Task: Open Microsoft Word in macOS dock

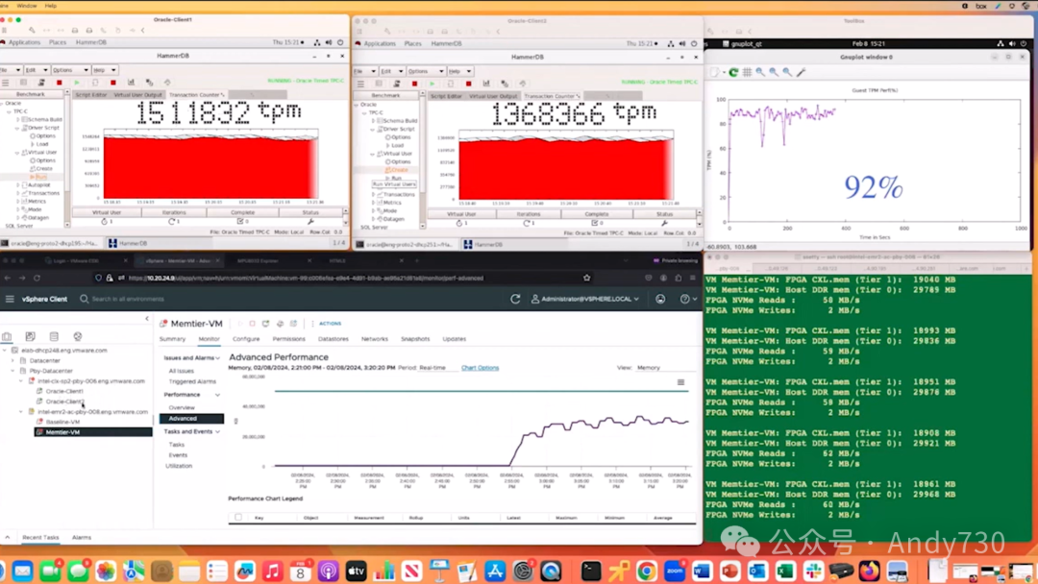Action: (703, 571)
